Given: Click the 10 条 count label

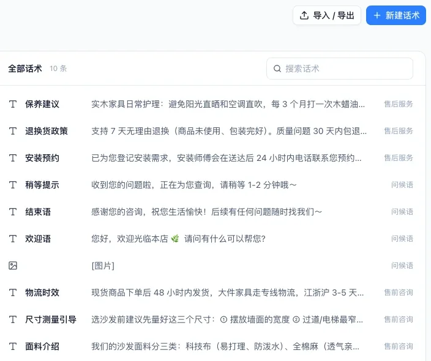Looking at the screenshot, I should [58, 69].
